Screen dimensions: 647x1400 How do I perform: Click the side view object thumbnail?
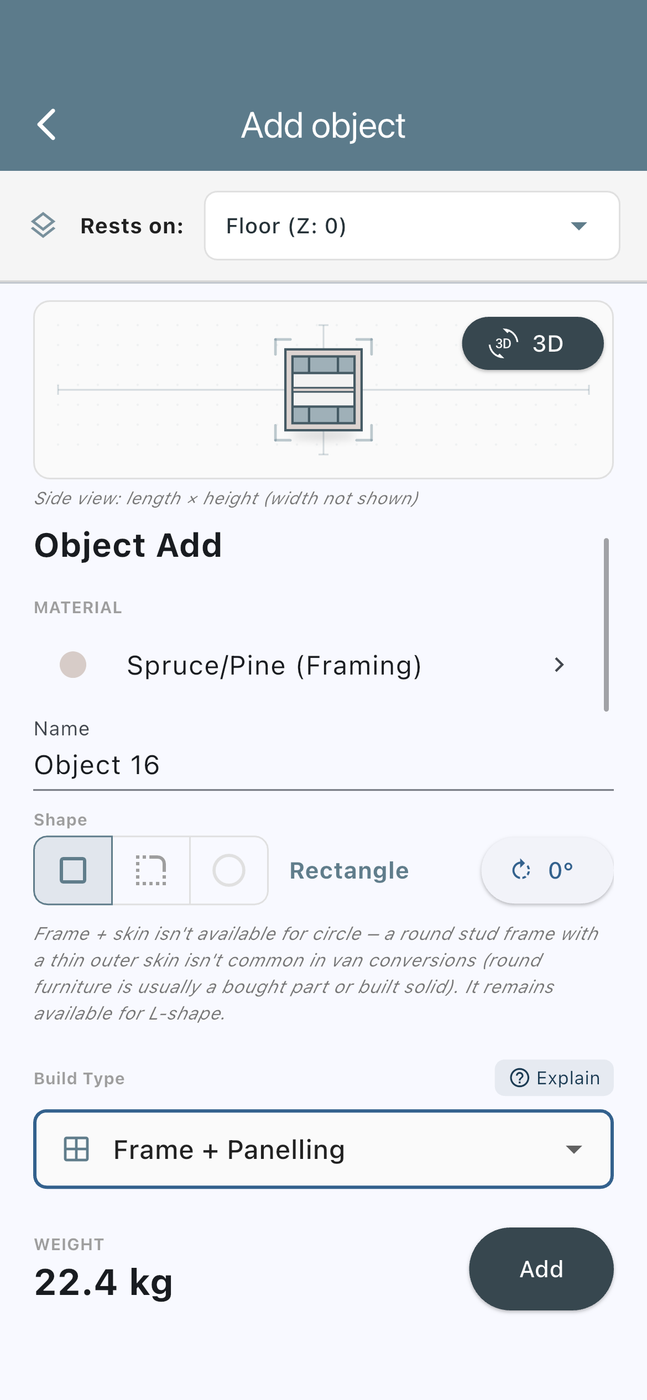pos(323,390)
